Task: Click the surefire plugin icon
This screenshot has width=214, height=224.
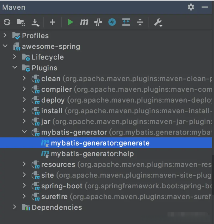Action: click(x=36, y=197)
